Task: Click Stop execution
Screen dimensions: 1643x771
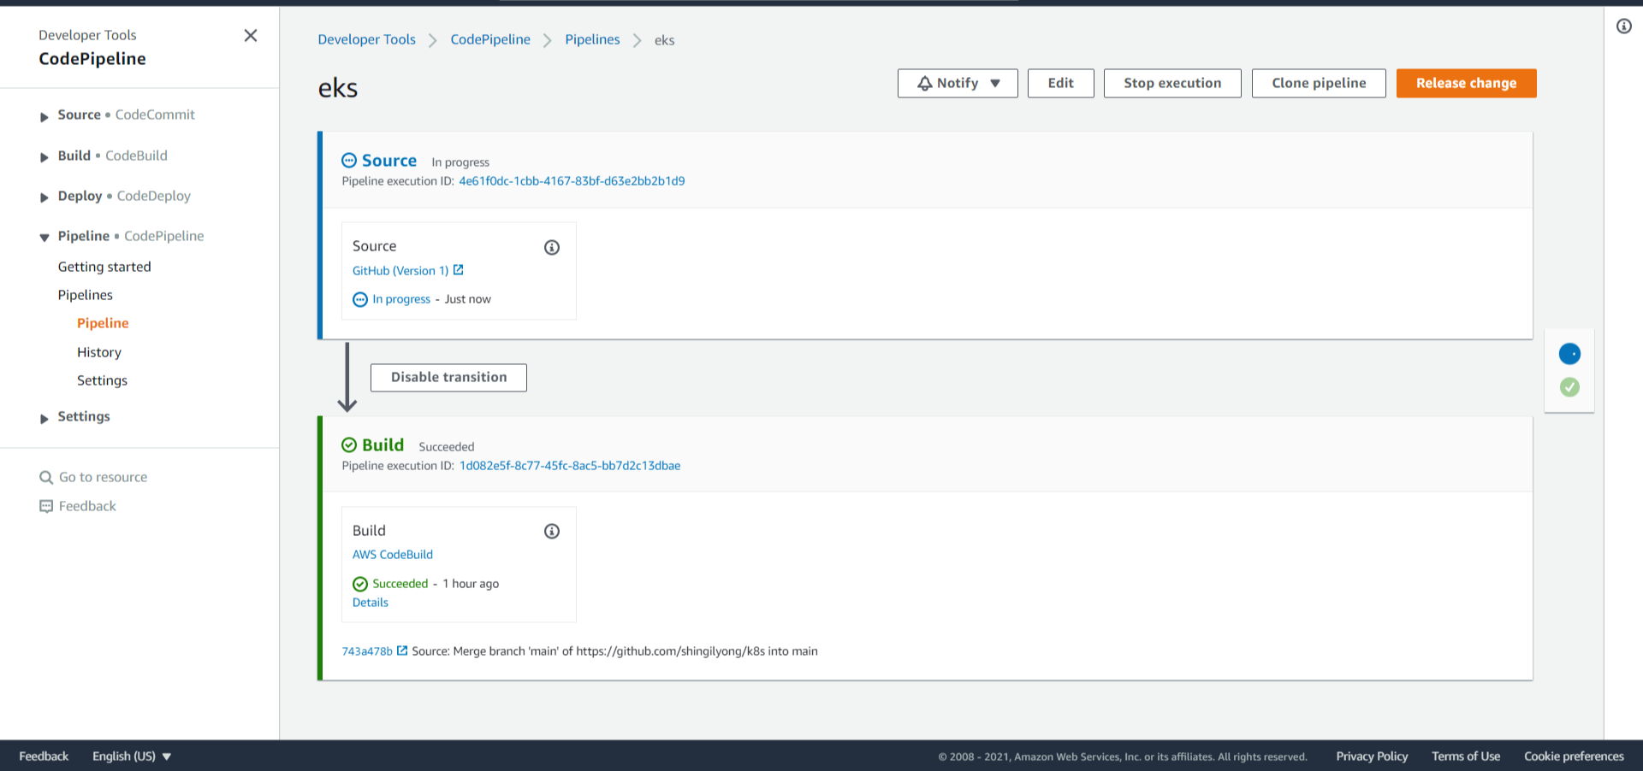Action: tap(1172, 83)
